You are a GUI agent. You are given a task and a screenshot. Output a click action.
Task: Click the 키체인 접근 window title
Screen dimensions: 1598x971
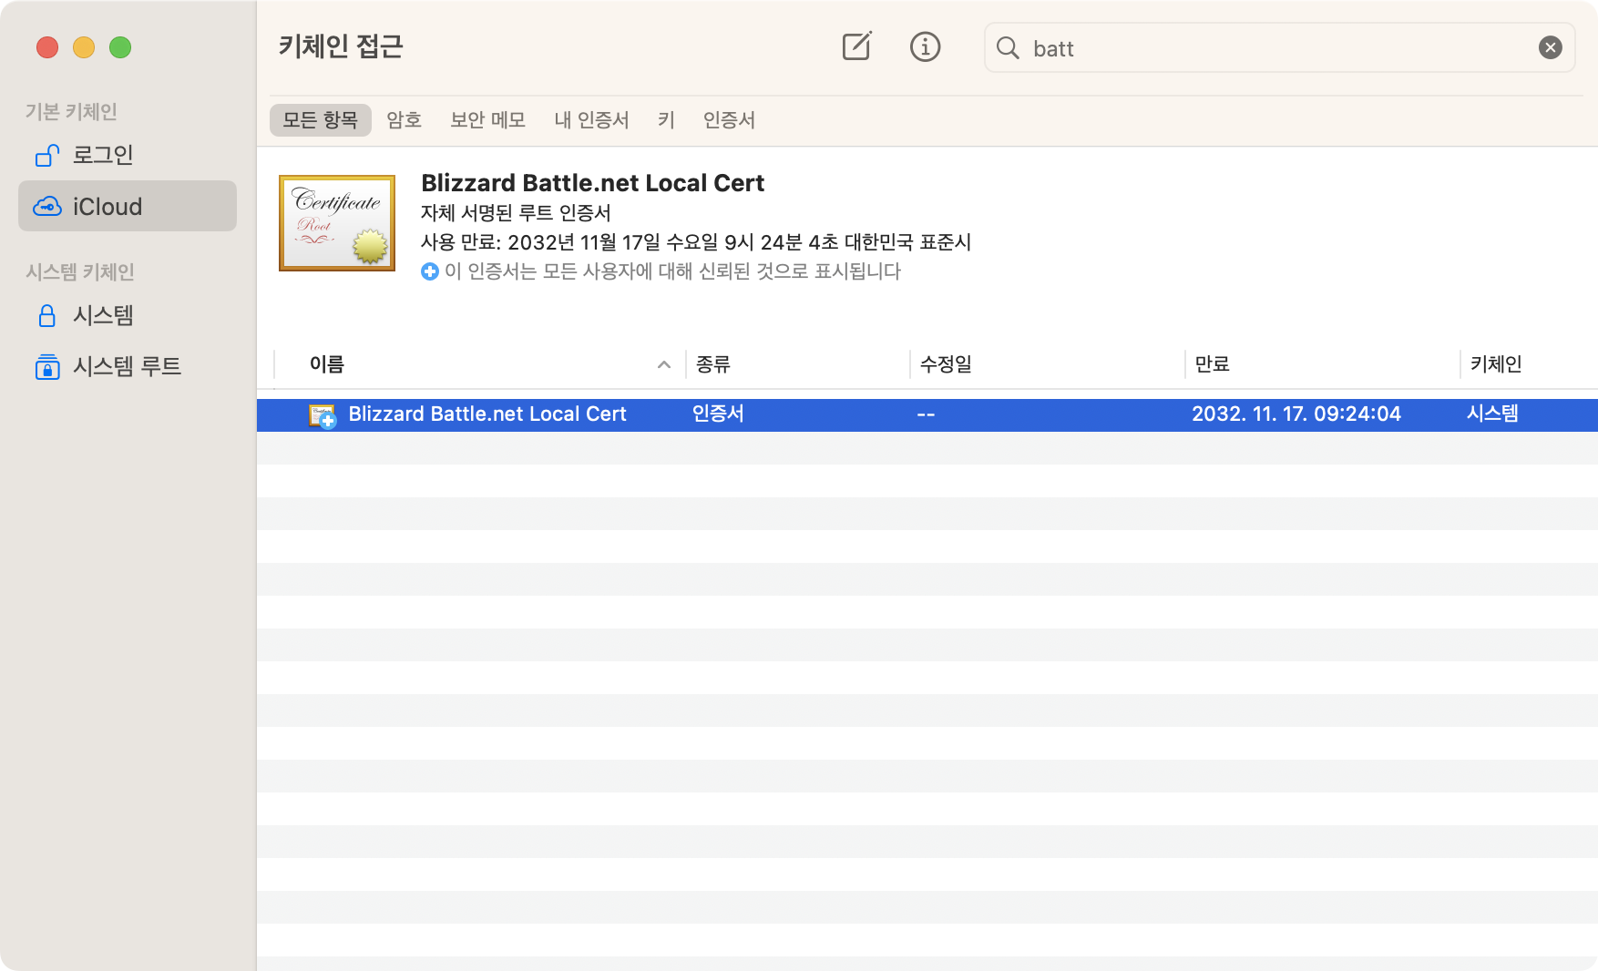pyautogui.click(x=341, y=46)
